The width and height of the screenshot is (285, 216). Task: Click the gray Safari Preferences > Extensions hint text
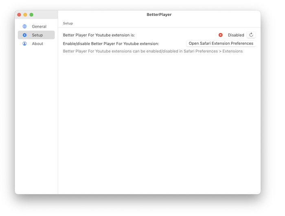[x=153, y=51]
